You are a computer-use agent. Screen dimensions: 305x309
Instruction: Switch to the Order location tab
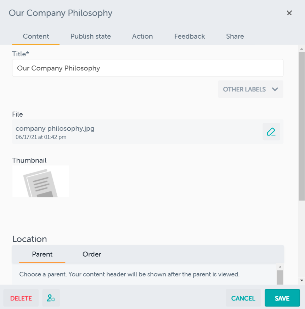tap(92, 254)
